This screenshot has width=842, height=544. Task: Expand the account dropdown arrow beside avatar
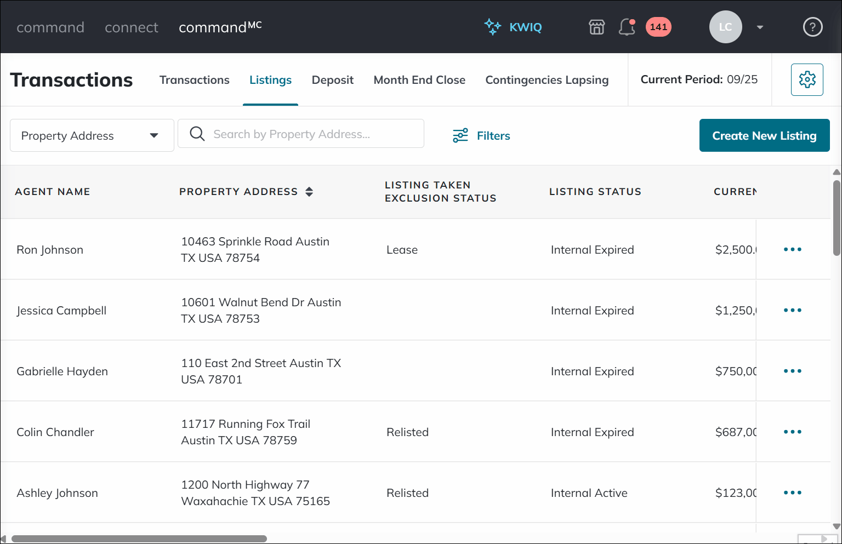click(x=760, y=27)
